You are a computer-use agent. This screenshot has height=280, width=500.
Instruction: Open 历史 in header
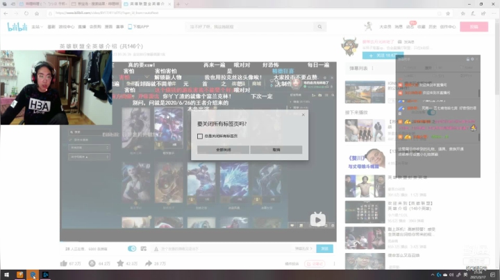click(433, 27)
